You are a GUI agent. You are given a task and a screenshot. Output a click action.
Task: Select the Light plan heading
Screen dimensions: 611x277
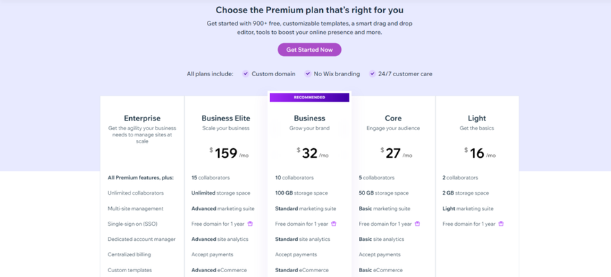[x=477, y=118]
